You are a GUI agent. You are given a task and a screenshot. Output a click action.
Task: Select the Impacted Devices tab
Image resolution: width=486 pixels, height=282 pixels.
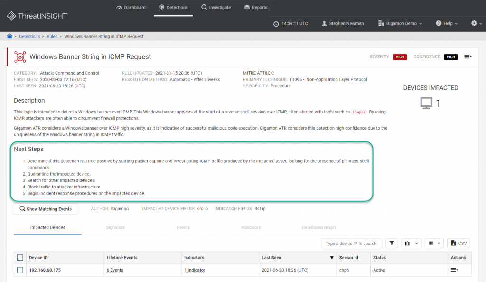48,227
